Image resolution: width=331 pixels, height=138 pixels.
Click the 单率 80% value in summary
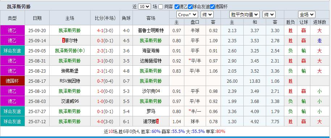221,131
